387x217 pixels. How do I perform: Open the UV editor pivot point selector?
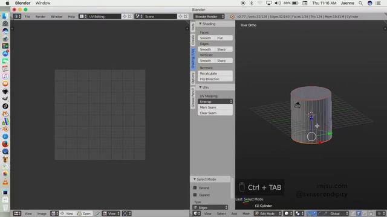(126, 213)
